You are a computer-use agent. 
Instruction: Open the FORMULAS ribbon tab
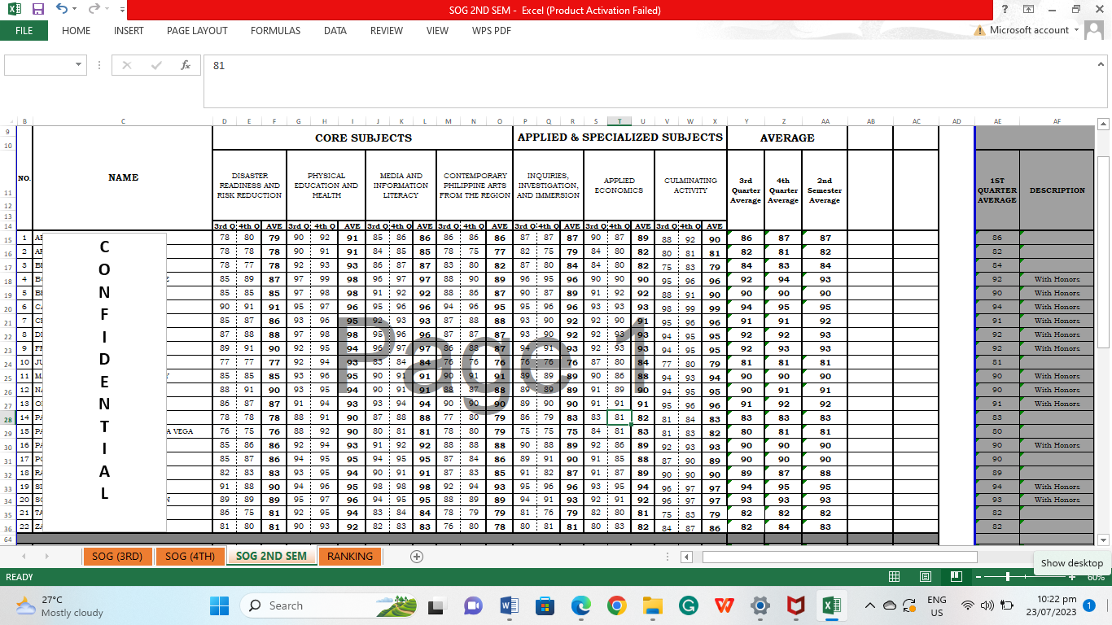coord(275,30)
